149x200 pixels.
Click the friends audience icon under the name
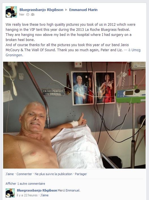[33, 14]
